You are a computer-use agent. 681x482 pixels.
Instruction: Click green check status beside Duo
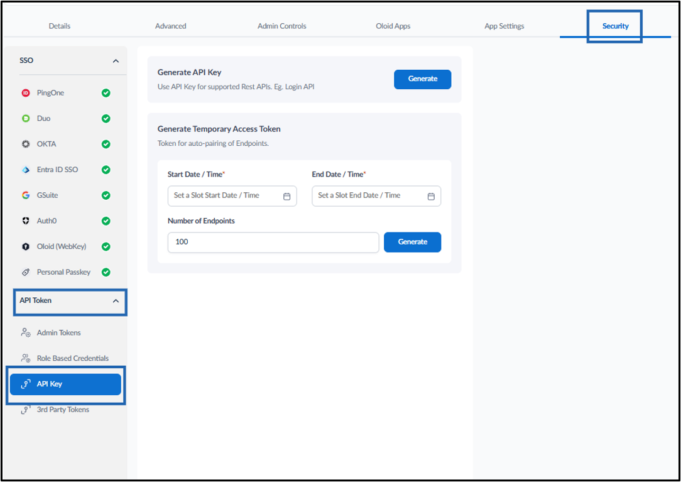(x=106, y=119)
